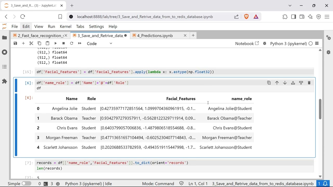The image size is (333, 187).
Task: Open the Edit menu
Action: (26, 26)
